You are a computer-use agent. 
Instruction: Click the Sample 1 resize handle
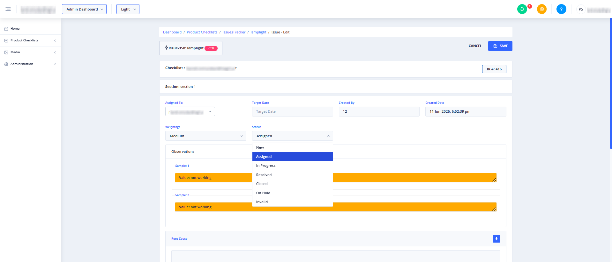point(494,180)
